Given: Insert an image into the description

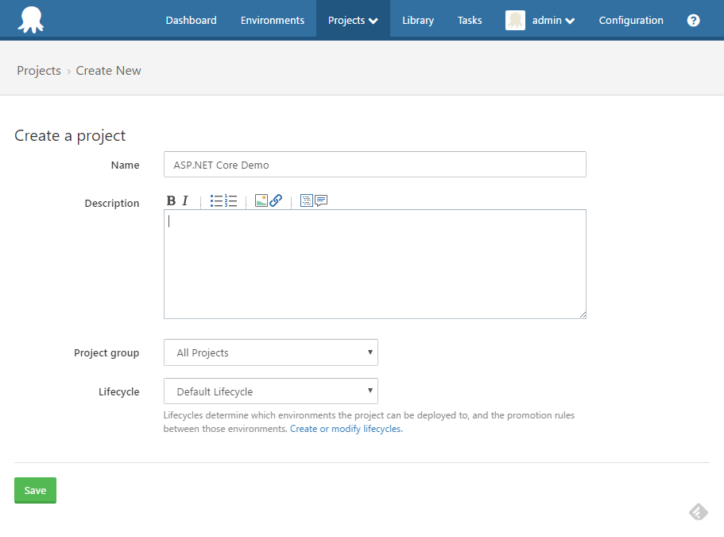Looking at the screenshot, I should click(261, 200).
